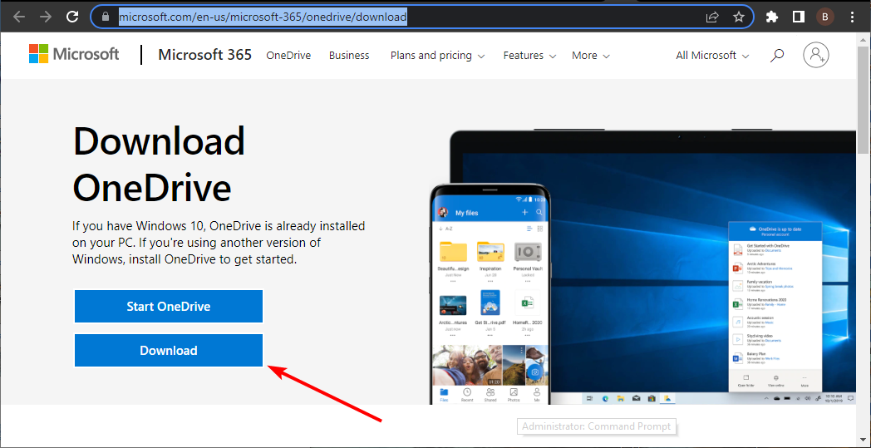Reload the page with the refresh icon

(72, 17)
